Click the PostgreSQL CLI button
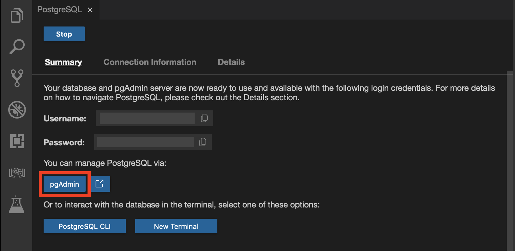 [x=84, y=226]
